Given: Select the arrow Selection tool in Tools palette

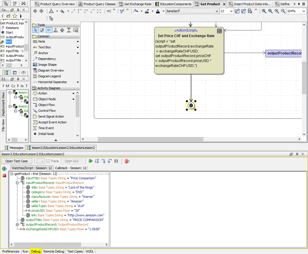Looking at the screenshot, I should [35, 30].
